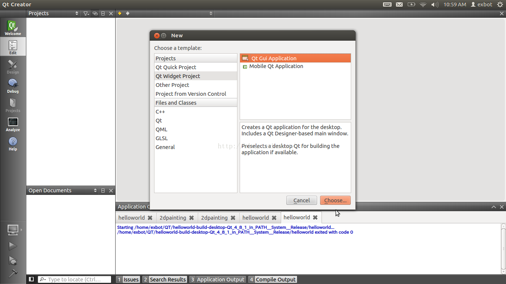Open the keyboard indicator in top panel
Viewport: 506px width, 284px height.
click(x=387, y=4)
